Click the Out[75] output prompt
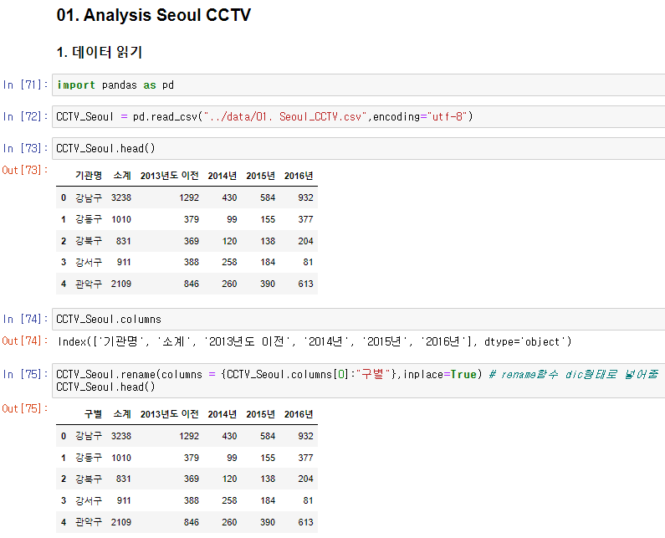The width and height of the screenshot is (665, 538). (25, 408)
